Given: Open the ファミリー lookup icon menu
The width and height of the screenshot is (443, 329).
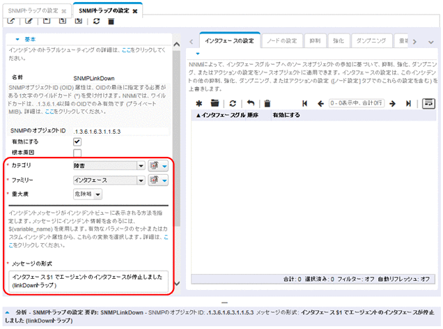Looking at the screenshot, I should coord(158,181).
